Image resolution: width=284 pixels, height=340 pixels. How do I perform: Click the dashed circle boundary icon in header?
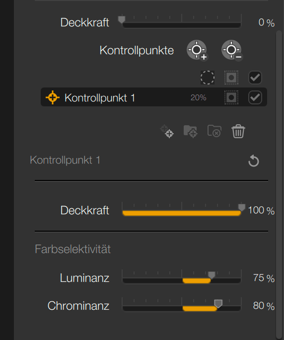tap(208, 78)
